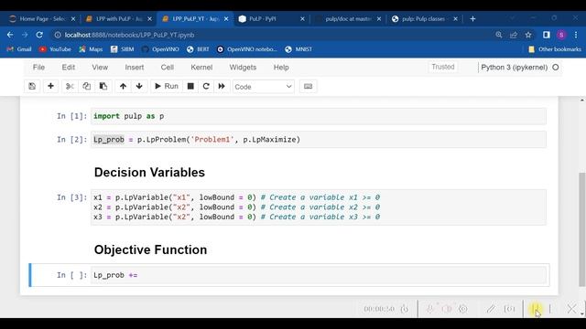The image size is (586, 329).
Task: Open the Edit menu
Action: [69, 68]
